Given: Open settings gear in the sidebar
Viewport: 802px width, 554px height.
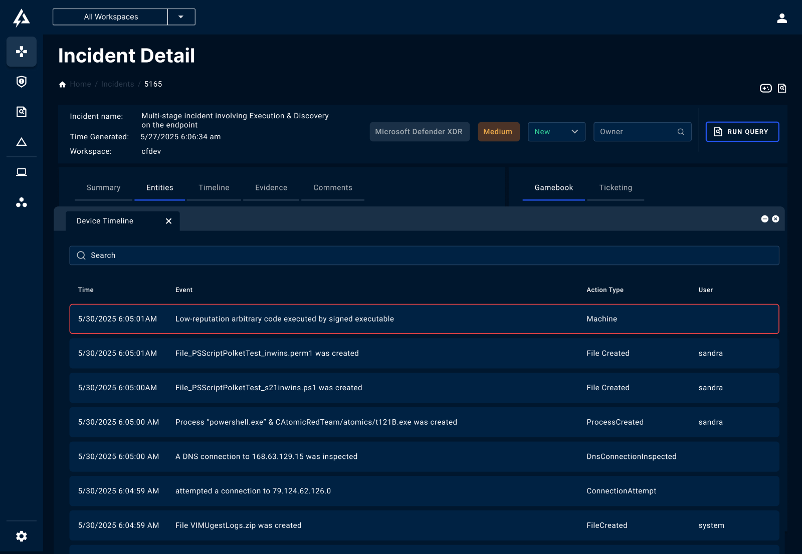Looking at the screenshot, I should (21, 536).
